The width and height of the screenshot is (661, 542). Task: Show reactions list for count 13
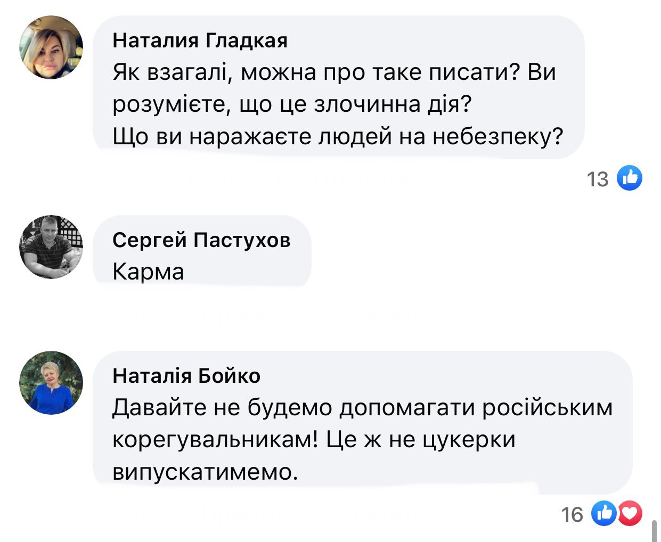coord(598,179)
